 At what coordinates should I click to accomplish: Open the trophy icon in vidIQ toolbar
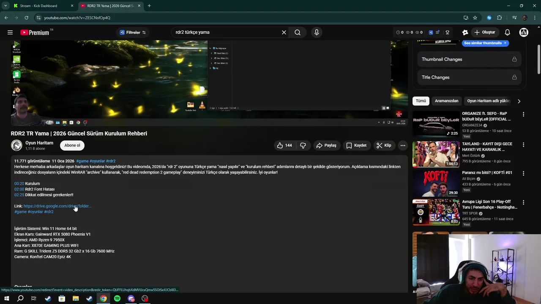(x=447, y=33)
